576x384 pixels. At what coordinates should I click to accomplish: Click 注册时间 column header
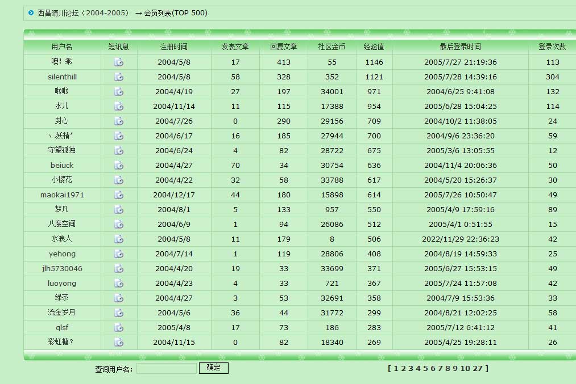[x=174, y=47]
